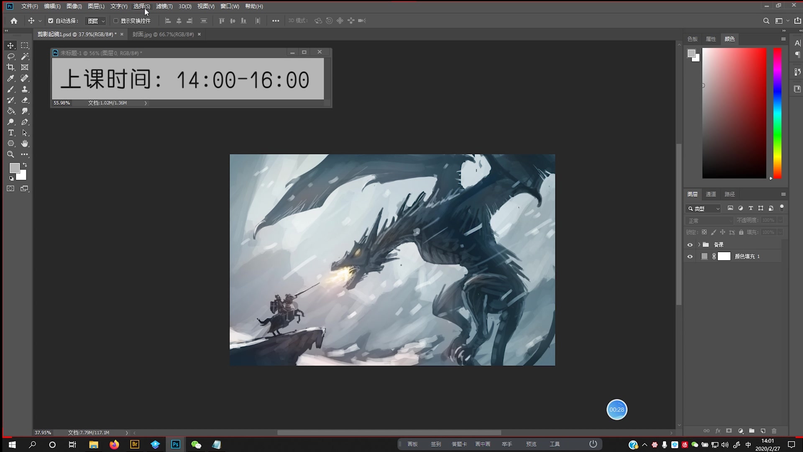This screenshot has height=452, width=803.
Task: Select the Magic Wand tool
Action: click(x=25, y=56)
